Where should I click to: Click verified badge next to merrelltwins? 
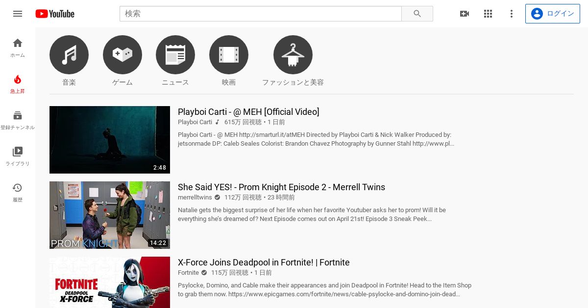coord(218,198)
